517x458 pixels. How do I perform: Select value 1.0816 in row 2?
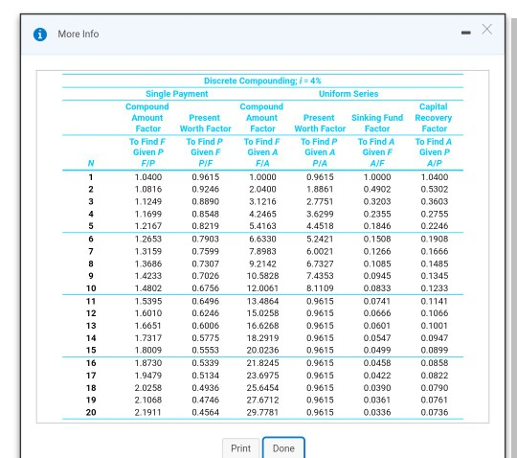[x=148, y=190]
